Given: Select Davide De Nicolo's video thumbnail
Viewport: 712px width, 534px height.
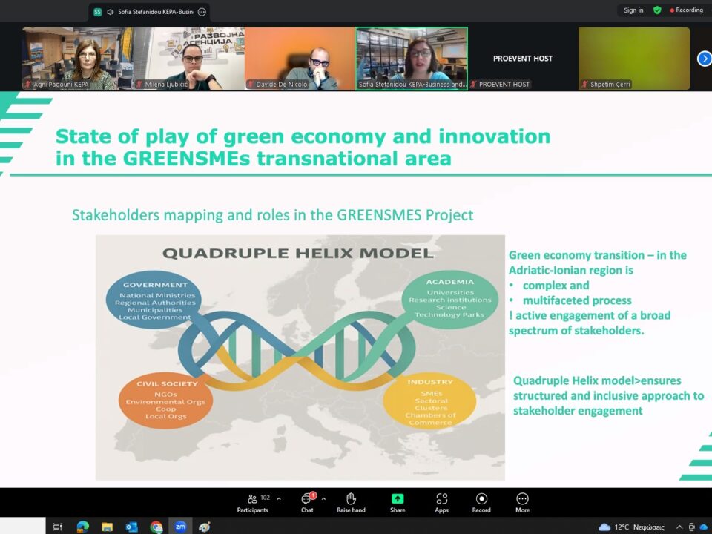Looking at the screenshot, I should [x=300, y=59].
